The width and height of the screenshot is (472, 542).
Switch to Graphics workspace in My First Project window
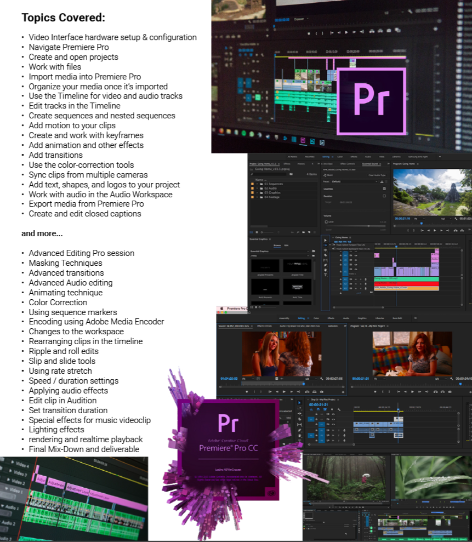tap(362, 318)
